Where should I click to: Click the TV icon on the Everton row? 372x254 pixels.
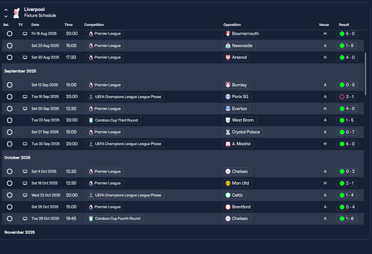25,109
